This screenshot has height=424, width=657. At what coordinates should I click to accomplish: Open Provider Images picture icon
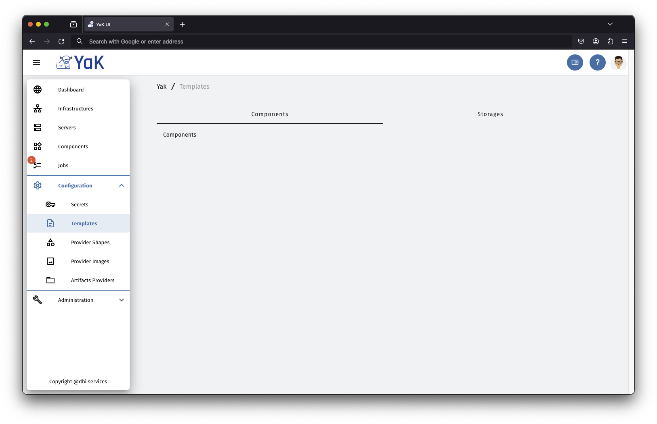click(x=50, y=261)
